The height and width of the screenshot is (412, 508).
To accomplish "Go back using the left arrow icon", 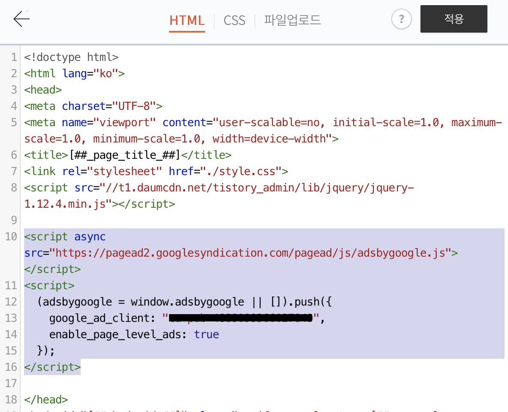I will [x=21, y=19].
